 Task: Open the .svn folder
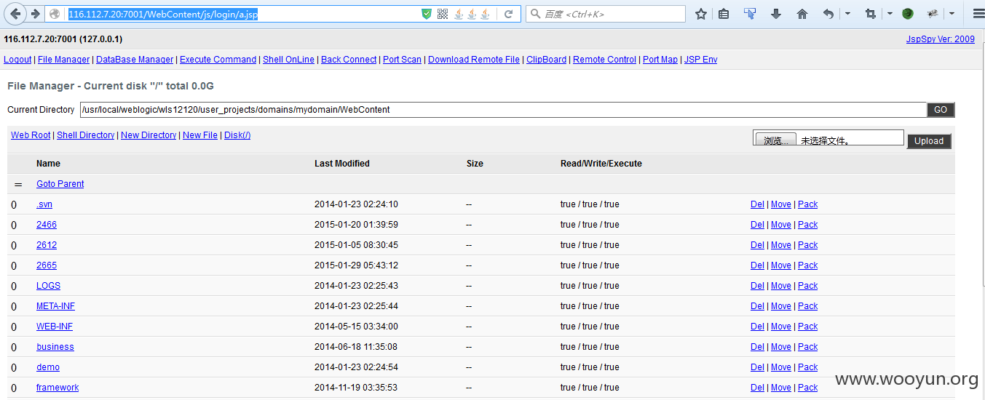click(44, 204)
